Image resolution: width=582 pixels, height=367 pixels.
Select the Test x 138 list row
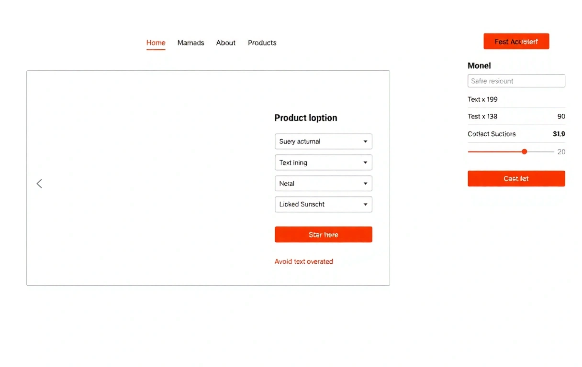click(516, 116)
